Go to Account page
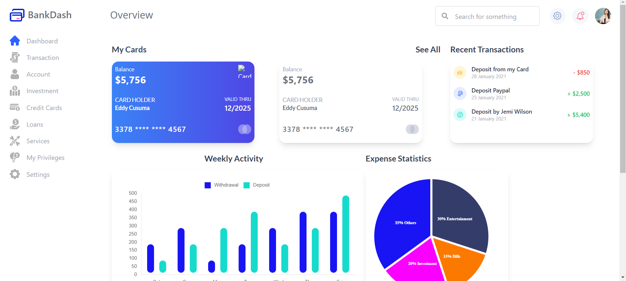626x281 pixels. click(38, 74)
